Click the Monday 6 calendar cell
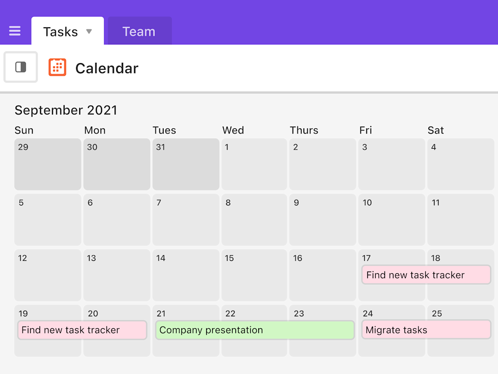This screenshot has width=498, height=374. pos(116,219)
